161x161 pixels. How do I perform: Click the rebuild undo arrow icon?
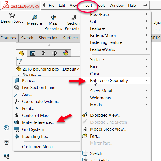(7, 128)
